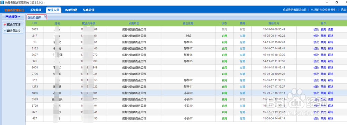Image resolution: width=347 pixels, height=125 pixels.
Task: Click 修改 for UID 217 row
Action: 316,36
